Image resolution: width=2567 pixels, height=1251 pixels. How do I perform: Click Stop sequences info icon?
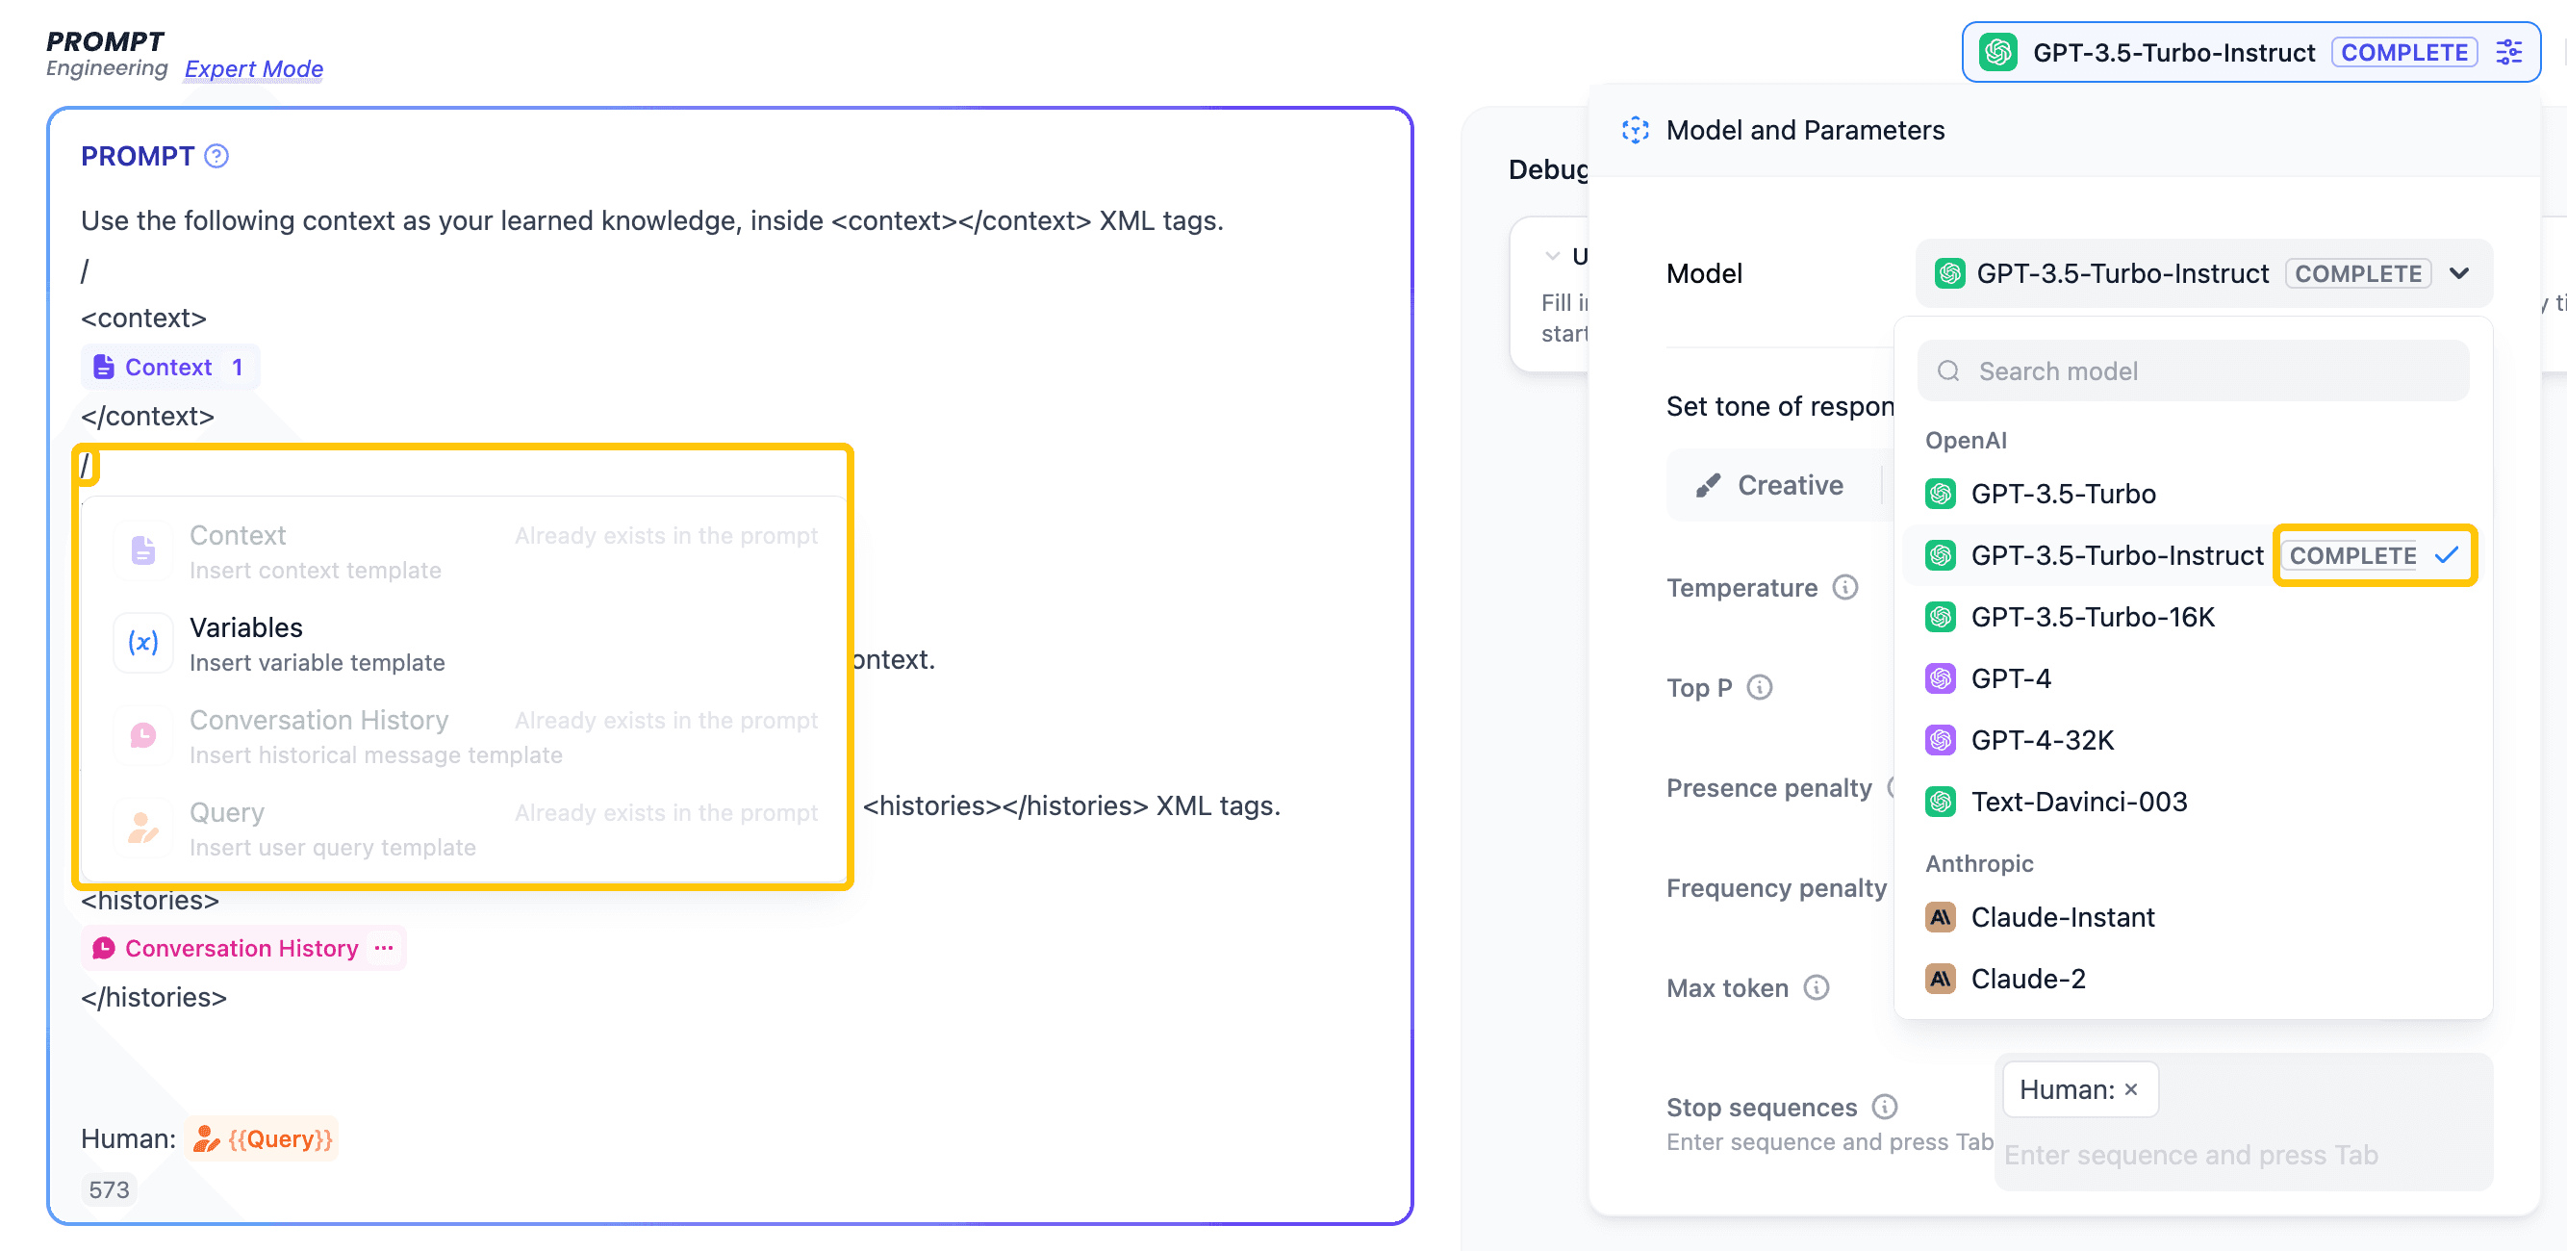[x=1884, y=1107]
